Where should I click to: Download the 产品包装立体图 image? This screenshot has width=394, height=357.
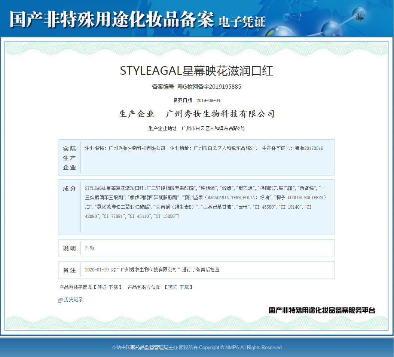[x=184, y=287]
